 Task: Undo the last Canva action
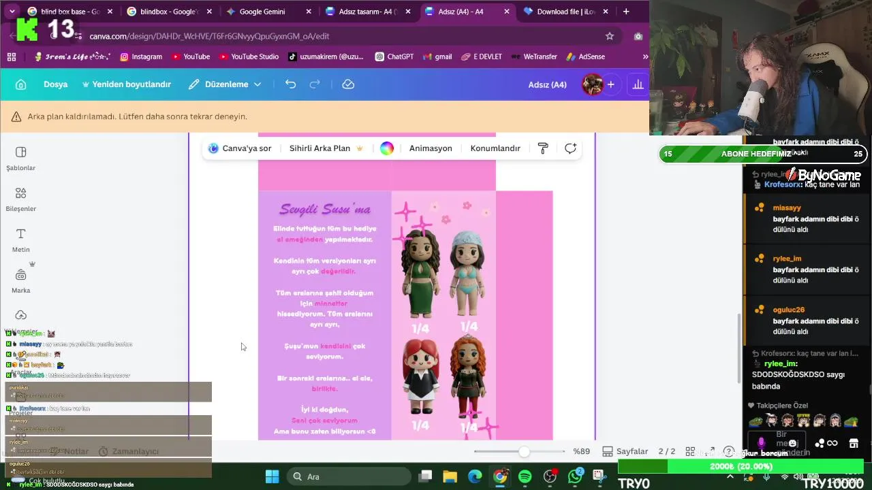coord(291,84)
